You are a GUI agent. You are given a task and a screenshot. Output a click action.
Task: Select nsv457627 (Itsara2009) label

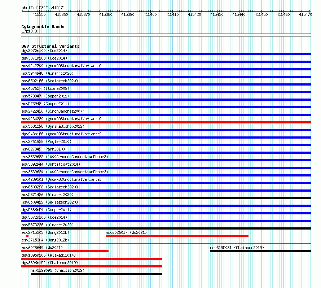point(45,88)
